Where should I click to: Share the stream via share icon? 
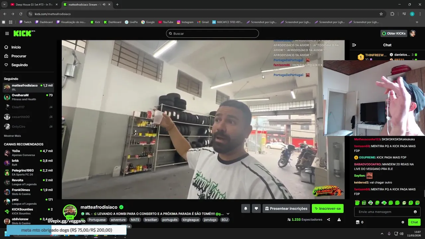(x=328, y=219)
